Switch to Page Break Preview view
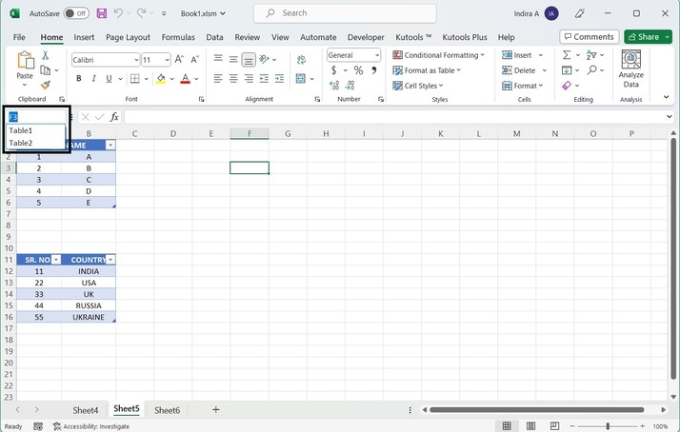Image resolution: width=680 pixels, height=432 pixels. click(x=552, y=426)
